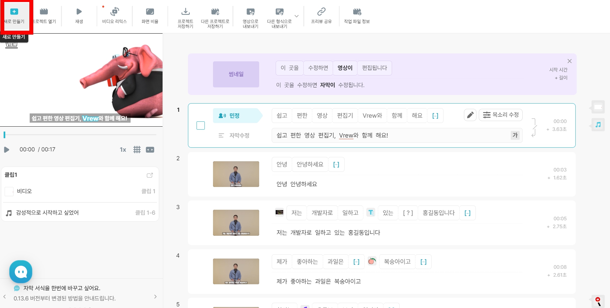Click 다른 형식으로 내보내기 export icon
610x308 pixels.
(280, 12)
